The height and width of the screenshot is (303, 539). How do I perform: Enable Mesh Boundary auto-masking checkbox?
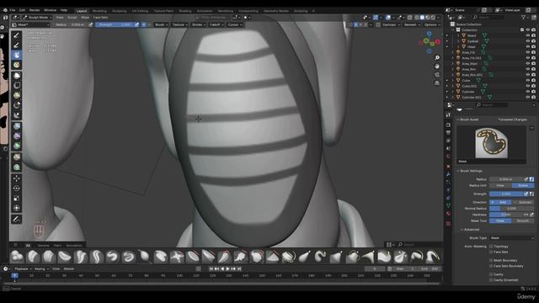point(491,260)
